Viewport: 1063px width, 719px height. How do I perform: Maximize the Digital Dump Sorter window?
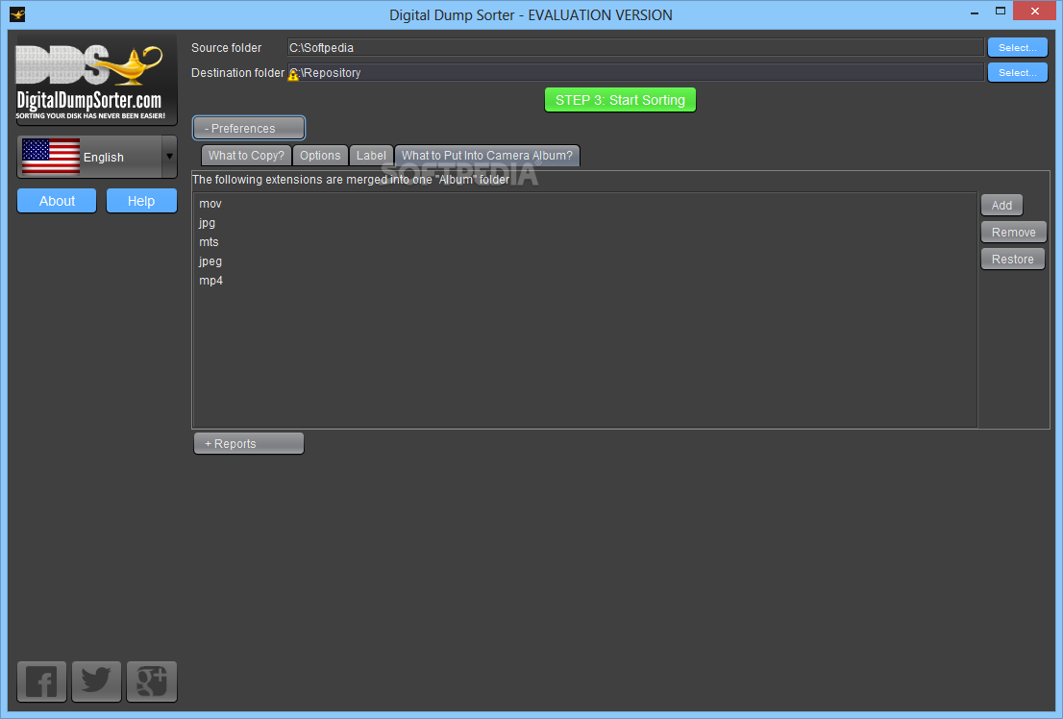(1000, 12)
